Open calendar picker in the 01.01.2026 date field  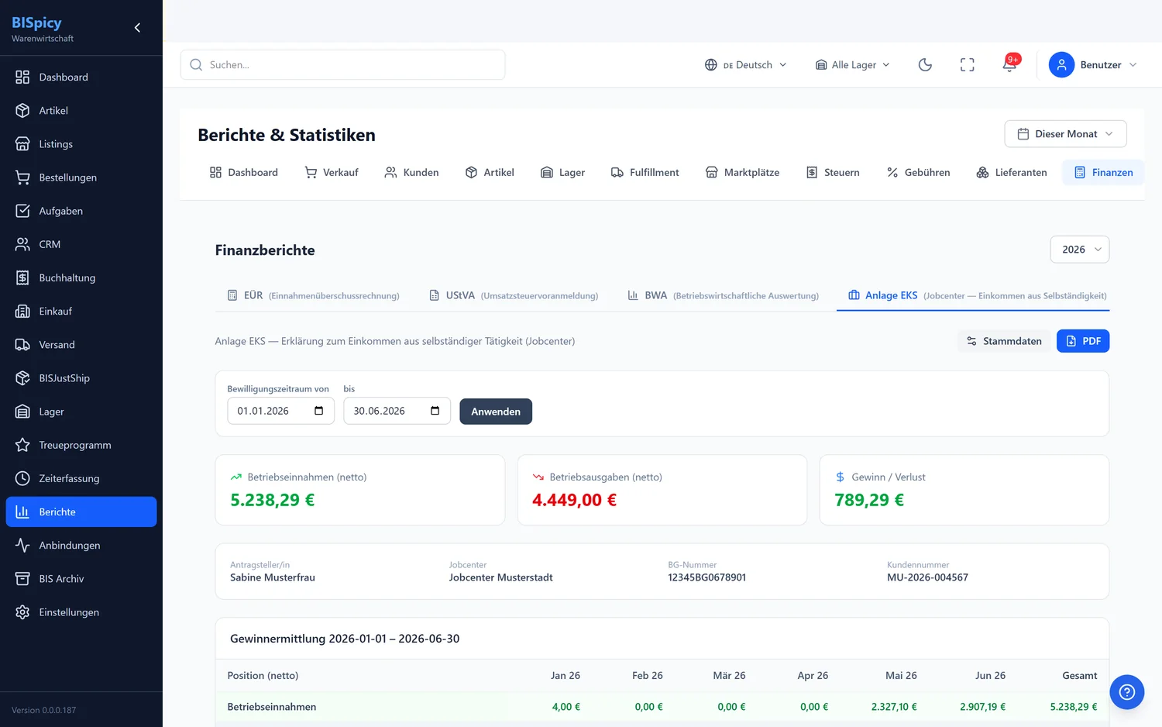coord(318,411)
